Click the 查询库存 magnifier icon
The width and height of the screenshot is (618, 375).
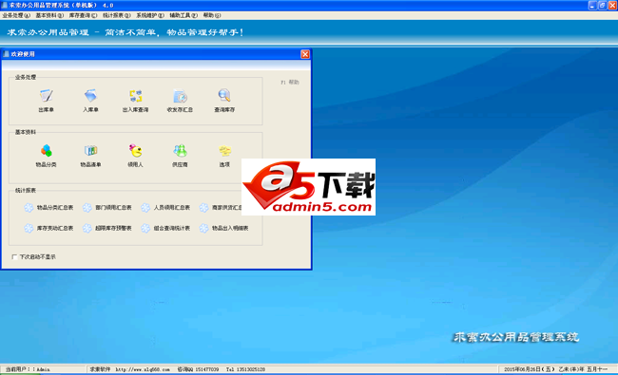click(224, 96)
